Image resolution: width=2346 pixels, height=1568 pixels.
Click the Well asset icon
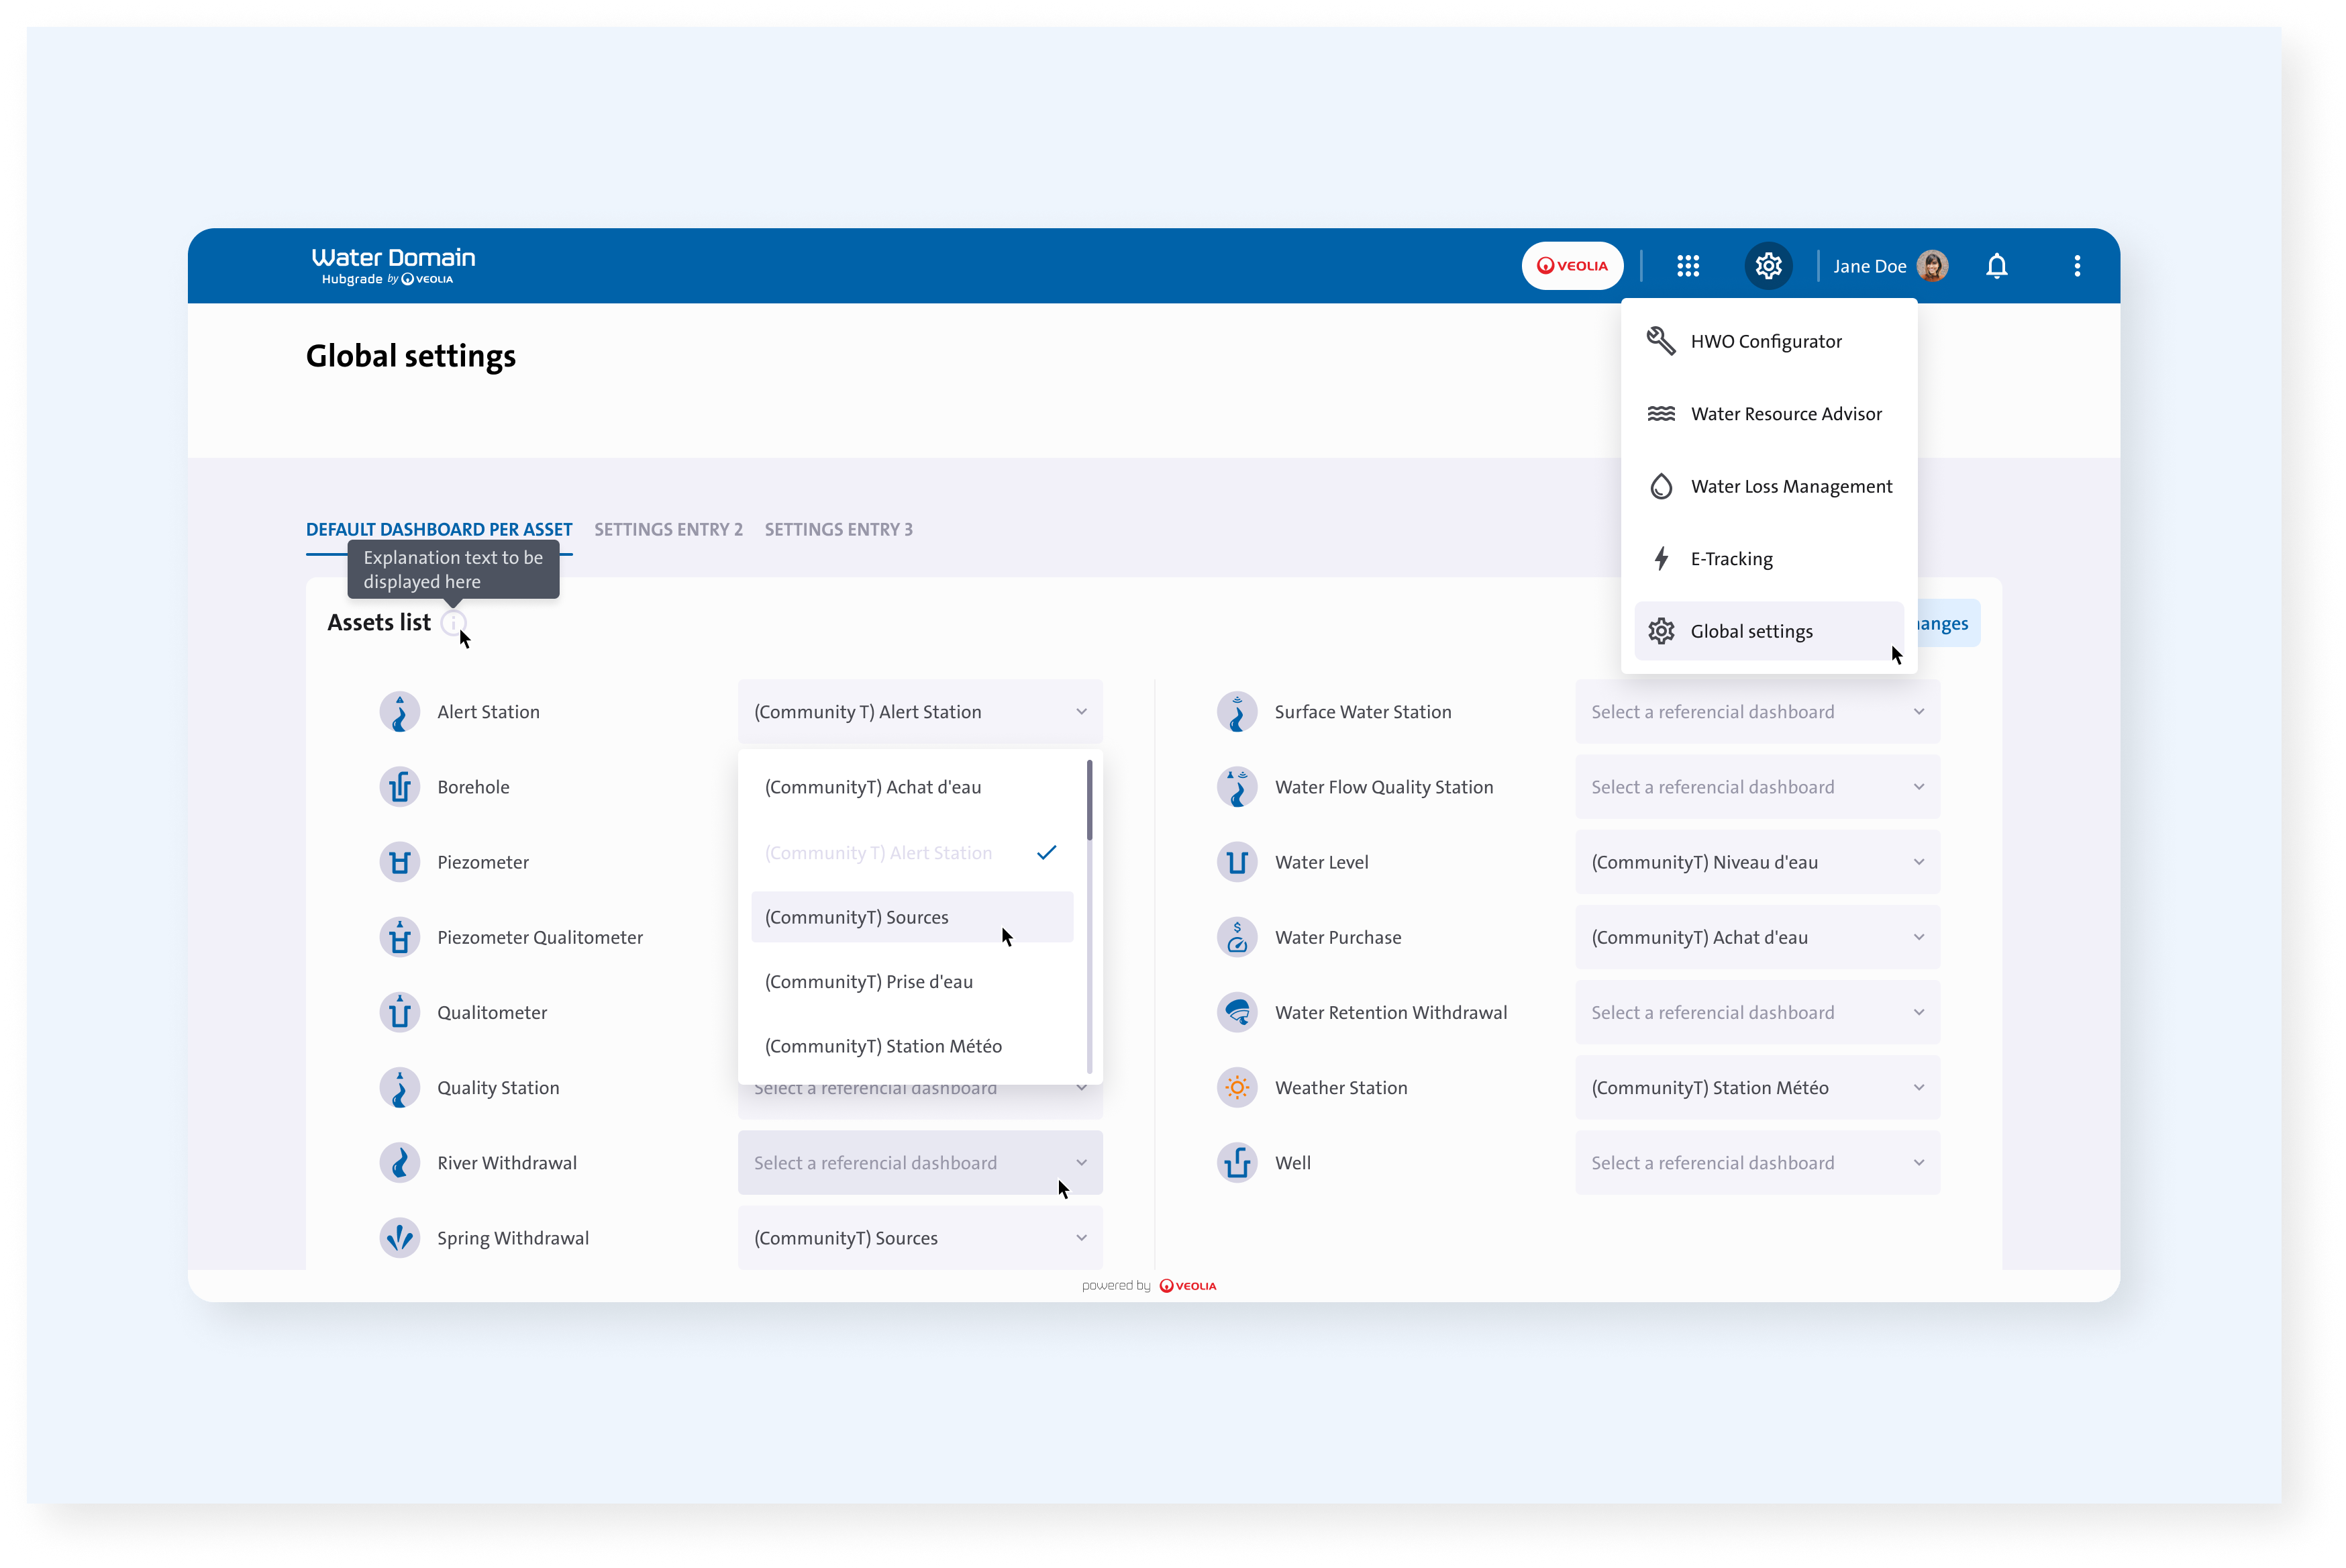pos(1237,1163)
